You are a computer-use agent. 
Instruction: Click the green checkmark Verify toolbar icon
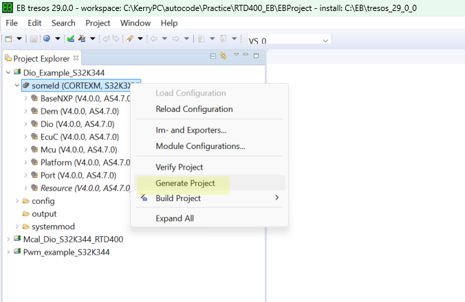[71, 38]
